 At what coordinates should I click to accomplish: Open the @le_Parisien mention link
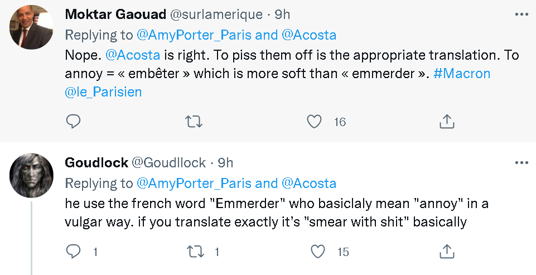pos(104,92)
